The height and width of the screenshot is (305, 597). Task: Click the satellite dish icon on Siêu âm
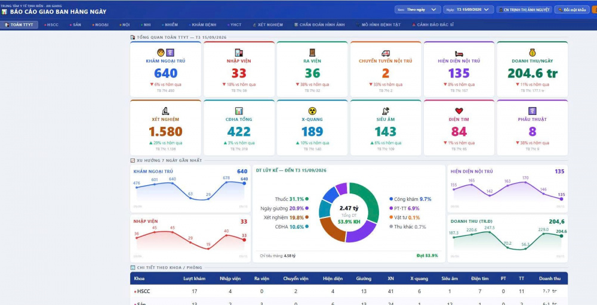385,111
